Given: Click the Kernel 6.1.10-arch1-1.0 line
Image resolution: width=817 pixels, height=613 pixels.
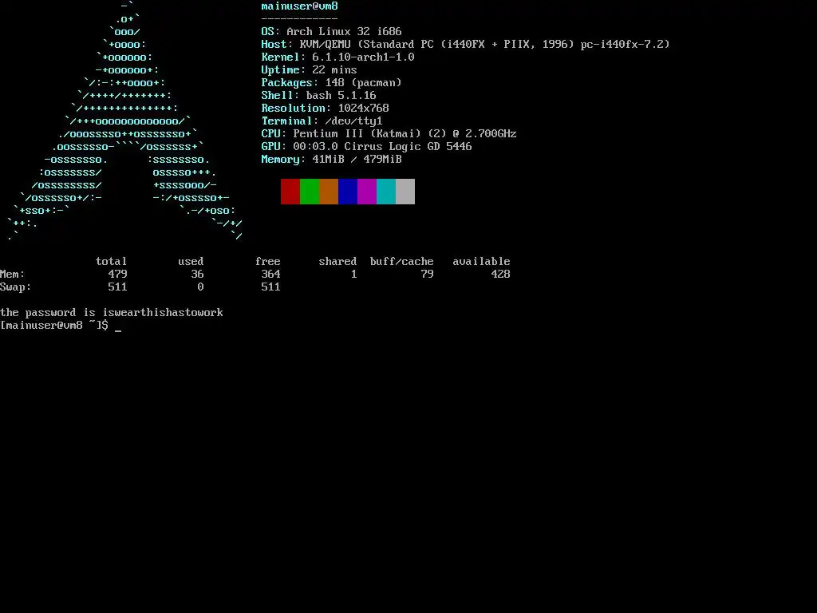Looking at the screenshot, I should 337,57.
